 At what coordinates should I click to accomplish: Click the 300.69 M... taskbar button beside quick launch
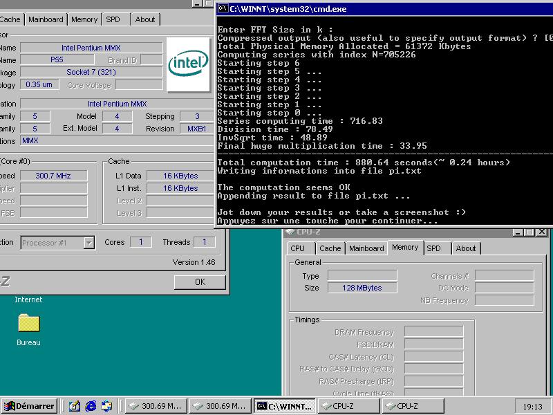tap(156, 406)
